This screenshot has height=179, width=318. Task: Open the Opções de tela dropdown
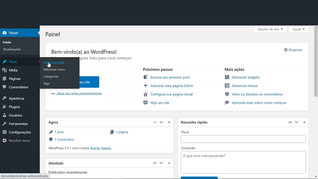(x=270, y=29)
